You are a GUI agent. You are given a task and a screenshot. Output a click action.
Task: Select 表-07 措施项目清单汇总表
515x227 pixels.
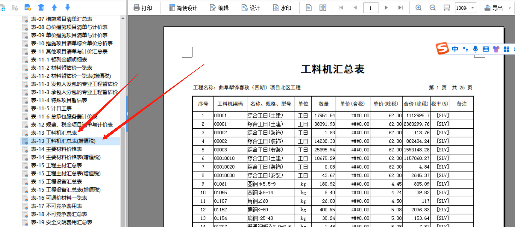pyautogui.click(x=62, y=19)
